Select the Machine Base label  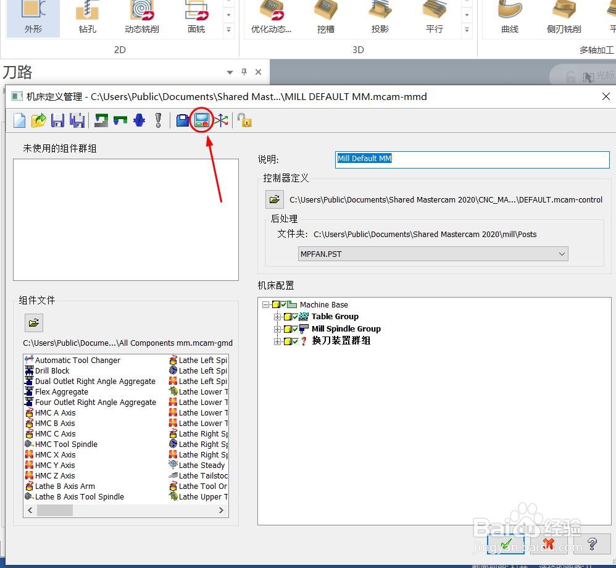[x=323, y=304]
